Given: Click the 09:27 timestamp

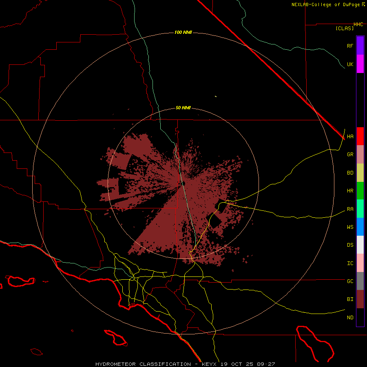Looking at the screenshot, I should coord(267,364).
